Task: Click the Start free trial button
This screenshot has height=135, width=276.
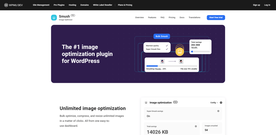Action: pyautogui.click(x=216, y=18)
